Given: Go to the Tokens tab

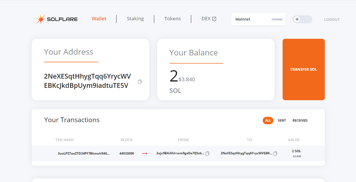Looking at the screenshot, I should (173, 19).
